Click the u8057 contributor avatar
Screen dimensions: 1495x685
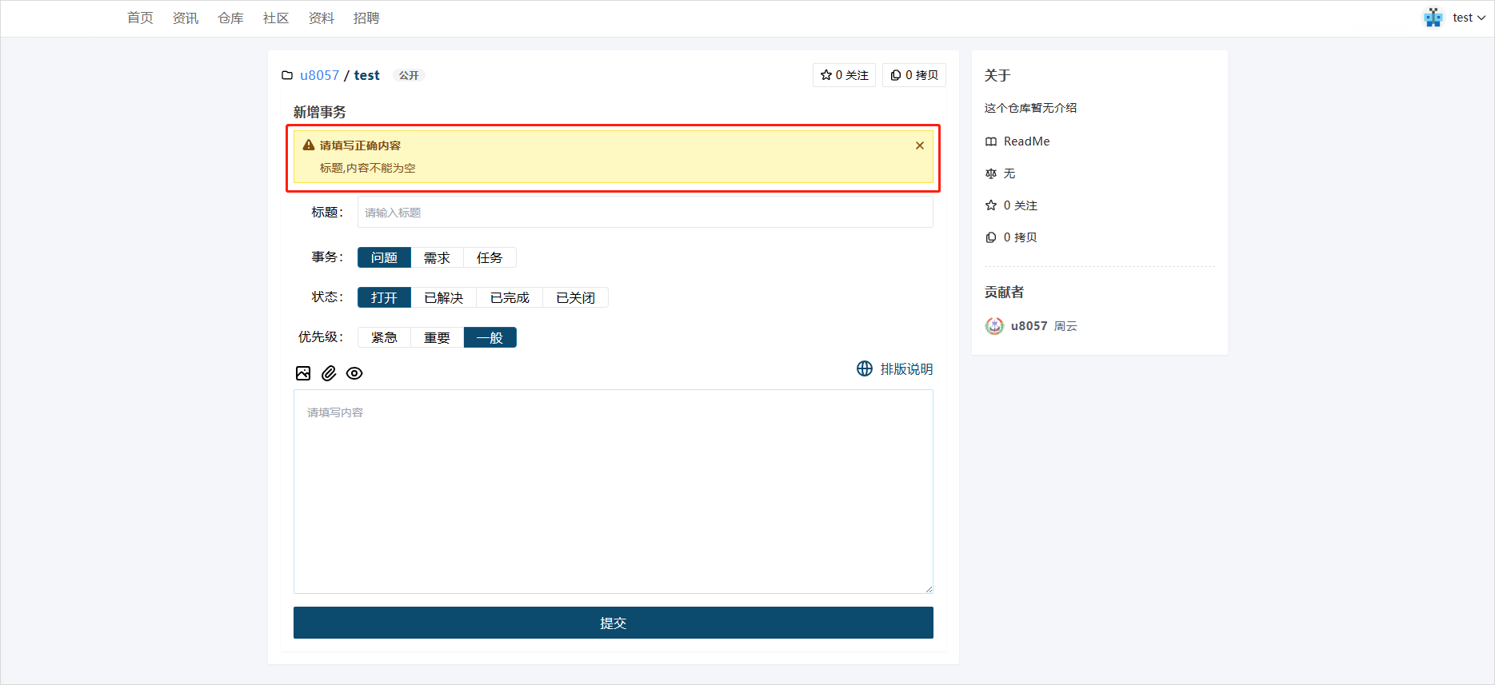(x=994, y=326)
